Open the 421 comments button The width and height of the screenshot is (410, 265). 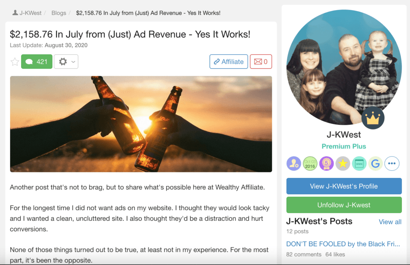click(x=36, y=61)
